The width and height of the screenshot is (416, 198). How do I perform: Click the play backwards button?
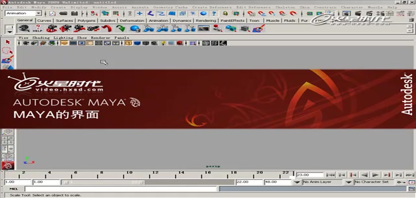point(365,175)
